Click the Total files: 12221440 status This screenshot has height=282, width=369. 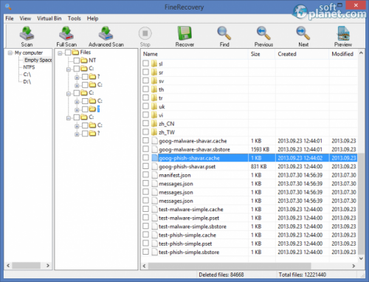tap(303, 275)
